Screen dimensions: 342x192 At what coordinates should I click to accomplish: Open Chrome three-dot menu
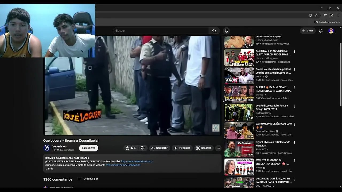[x=338, y=15]
